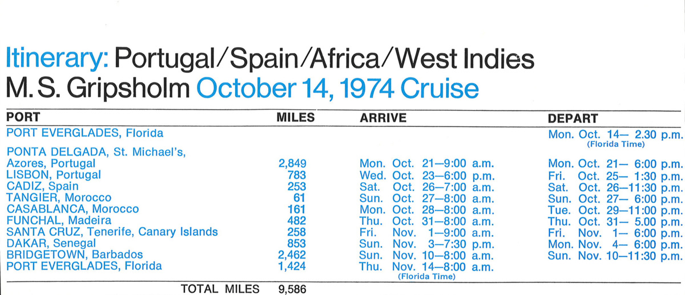This screenshot has height=295, width=685.
Task: Select the LISBON, Portugal port entry
Action: point(54,175)
